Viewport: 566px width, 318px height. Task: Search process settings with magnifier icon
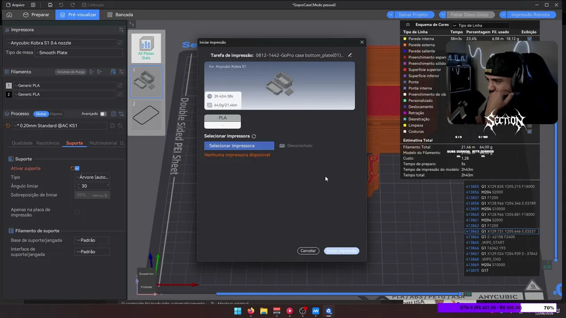(x=120, y=126)
